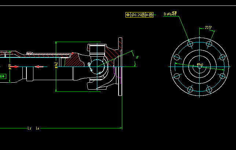
Task: Click the β angle label near the flange
Action: click(137, 57)
